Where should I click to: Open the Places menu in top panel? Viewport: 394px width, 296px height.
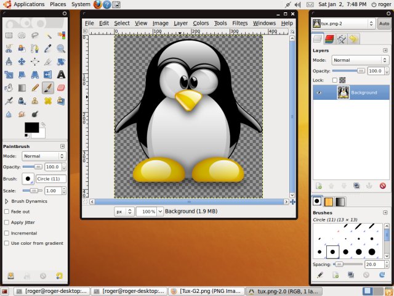pos(58,4)
